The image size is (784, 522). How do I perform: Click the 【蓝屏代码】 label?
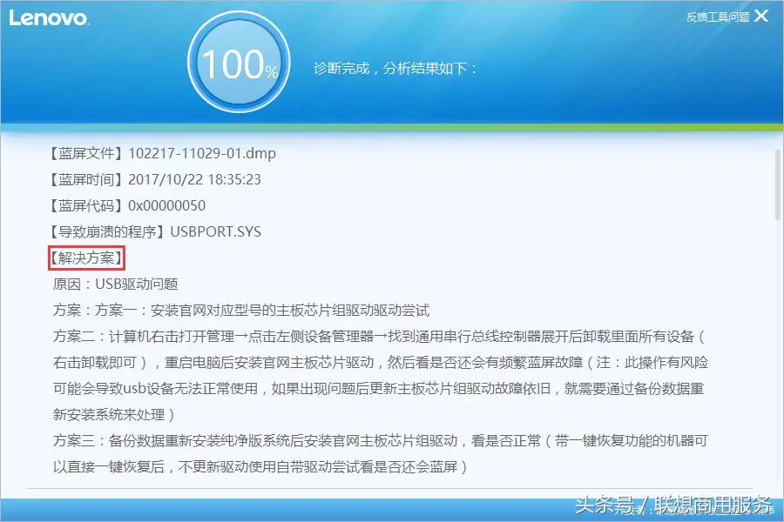coord(86,205)
